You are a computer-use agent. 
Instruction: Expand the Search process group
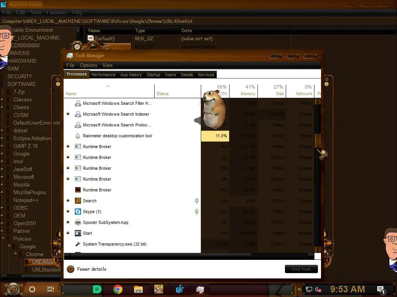coord(68,201)
